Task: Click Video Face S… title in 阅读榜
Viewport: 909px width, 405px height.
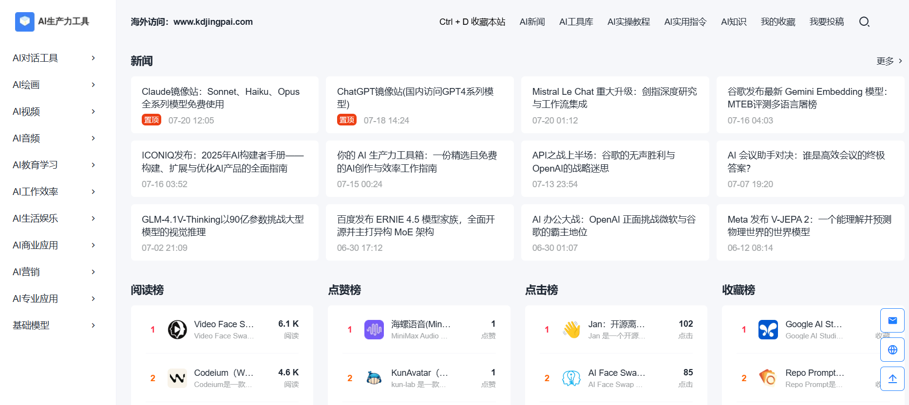Action: [224, 324]
